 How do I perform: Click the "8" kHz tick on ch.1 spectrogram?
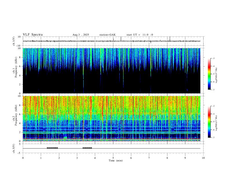pos(20,57)
